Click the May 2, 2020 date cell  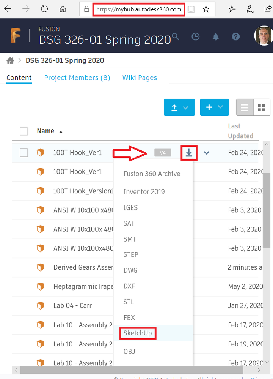click(x=245, y=286)
